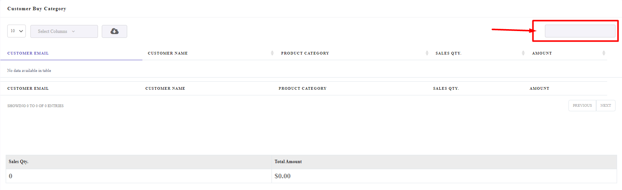Click the sort arrows beside Sales Qty.
The height and width of the screenshot is (190, 622).
click(523, 53)
